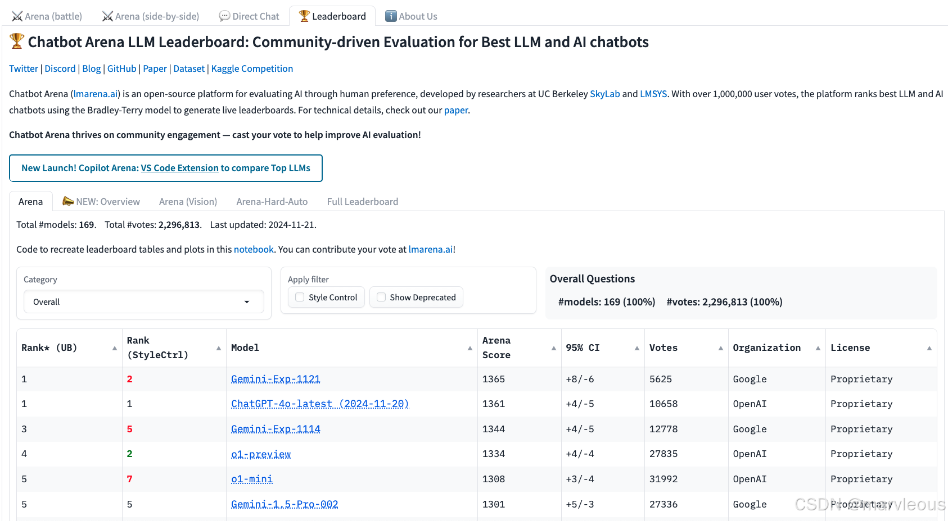948x521 pixels.
Task: Open the notebook link
Action: tap(254, 249)
